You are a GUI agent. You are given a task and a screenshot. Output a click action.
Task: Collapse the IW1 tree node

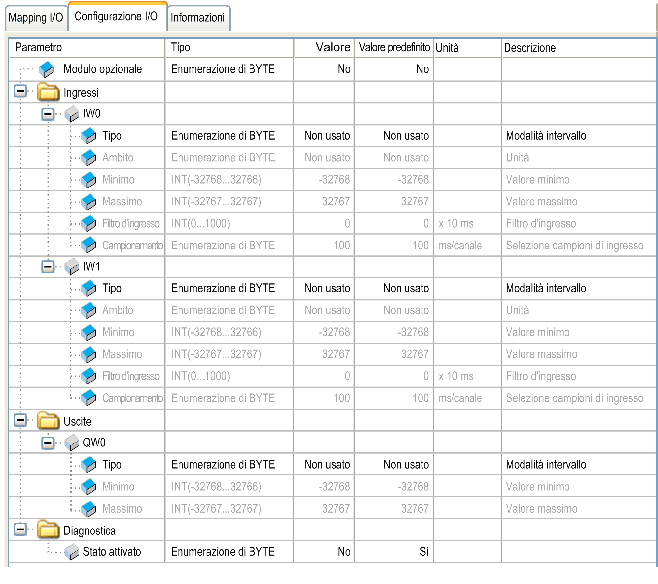click(x=48, y=267)
